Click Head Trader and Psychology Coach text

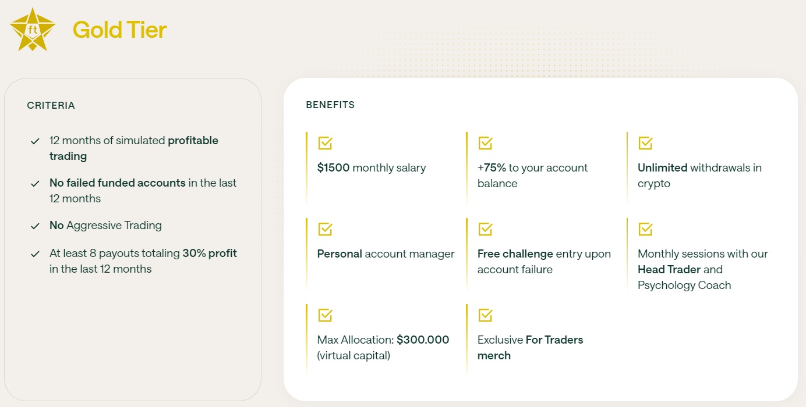684,277
